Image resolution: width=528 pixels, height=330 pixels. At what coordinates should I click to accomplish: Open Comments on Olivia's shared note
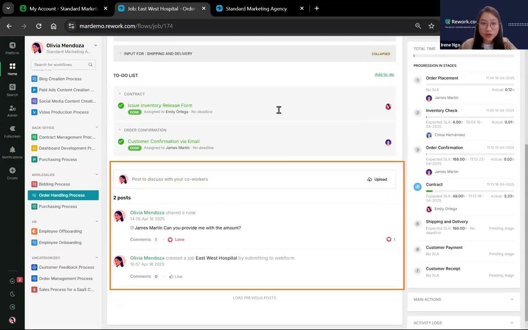coord(144,239)
